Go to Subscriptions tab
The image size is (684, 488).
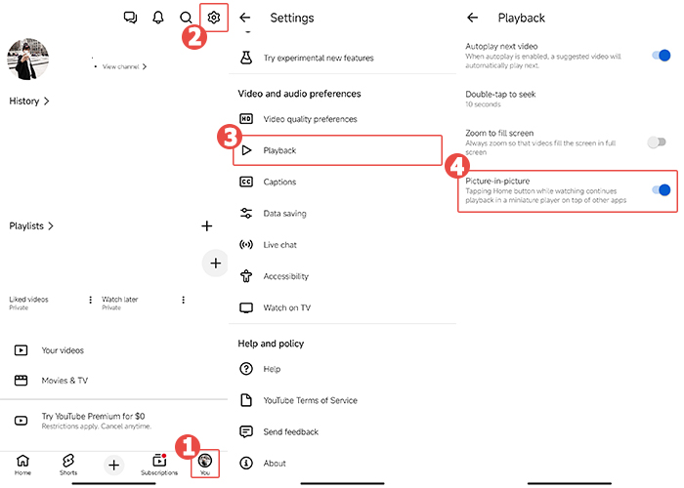[159, 465]
